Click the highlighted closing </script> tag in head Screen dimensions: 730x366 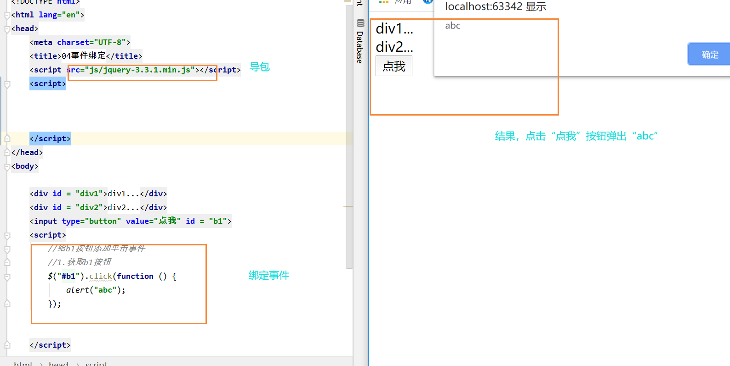(50, 139)
